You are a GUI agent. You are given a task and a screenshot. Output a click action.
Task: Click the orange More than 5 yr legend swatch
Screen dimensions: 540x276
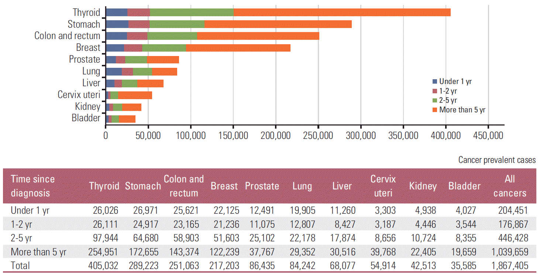click(434, 110)
